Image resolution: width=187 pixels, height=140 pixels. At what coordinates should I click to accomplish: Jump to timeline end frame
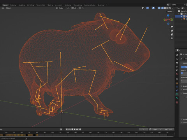[x=80, y=129]
